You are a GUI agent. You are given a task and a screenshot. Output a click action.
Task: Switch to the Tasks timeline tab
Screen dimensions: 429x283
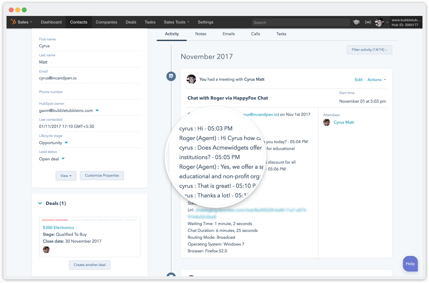(281, 34)
